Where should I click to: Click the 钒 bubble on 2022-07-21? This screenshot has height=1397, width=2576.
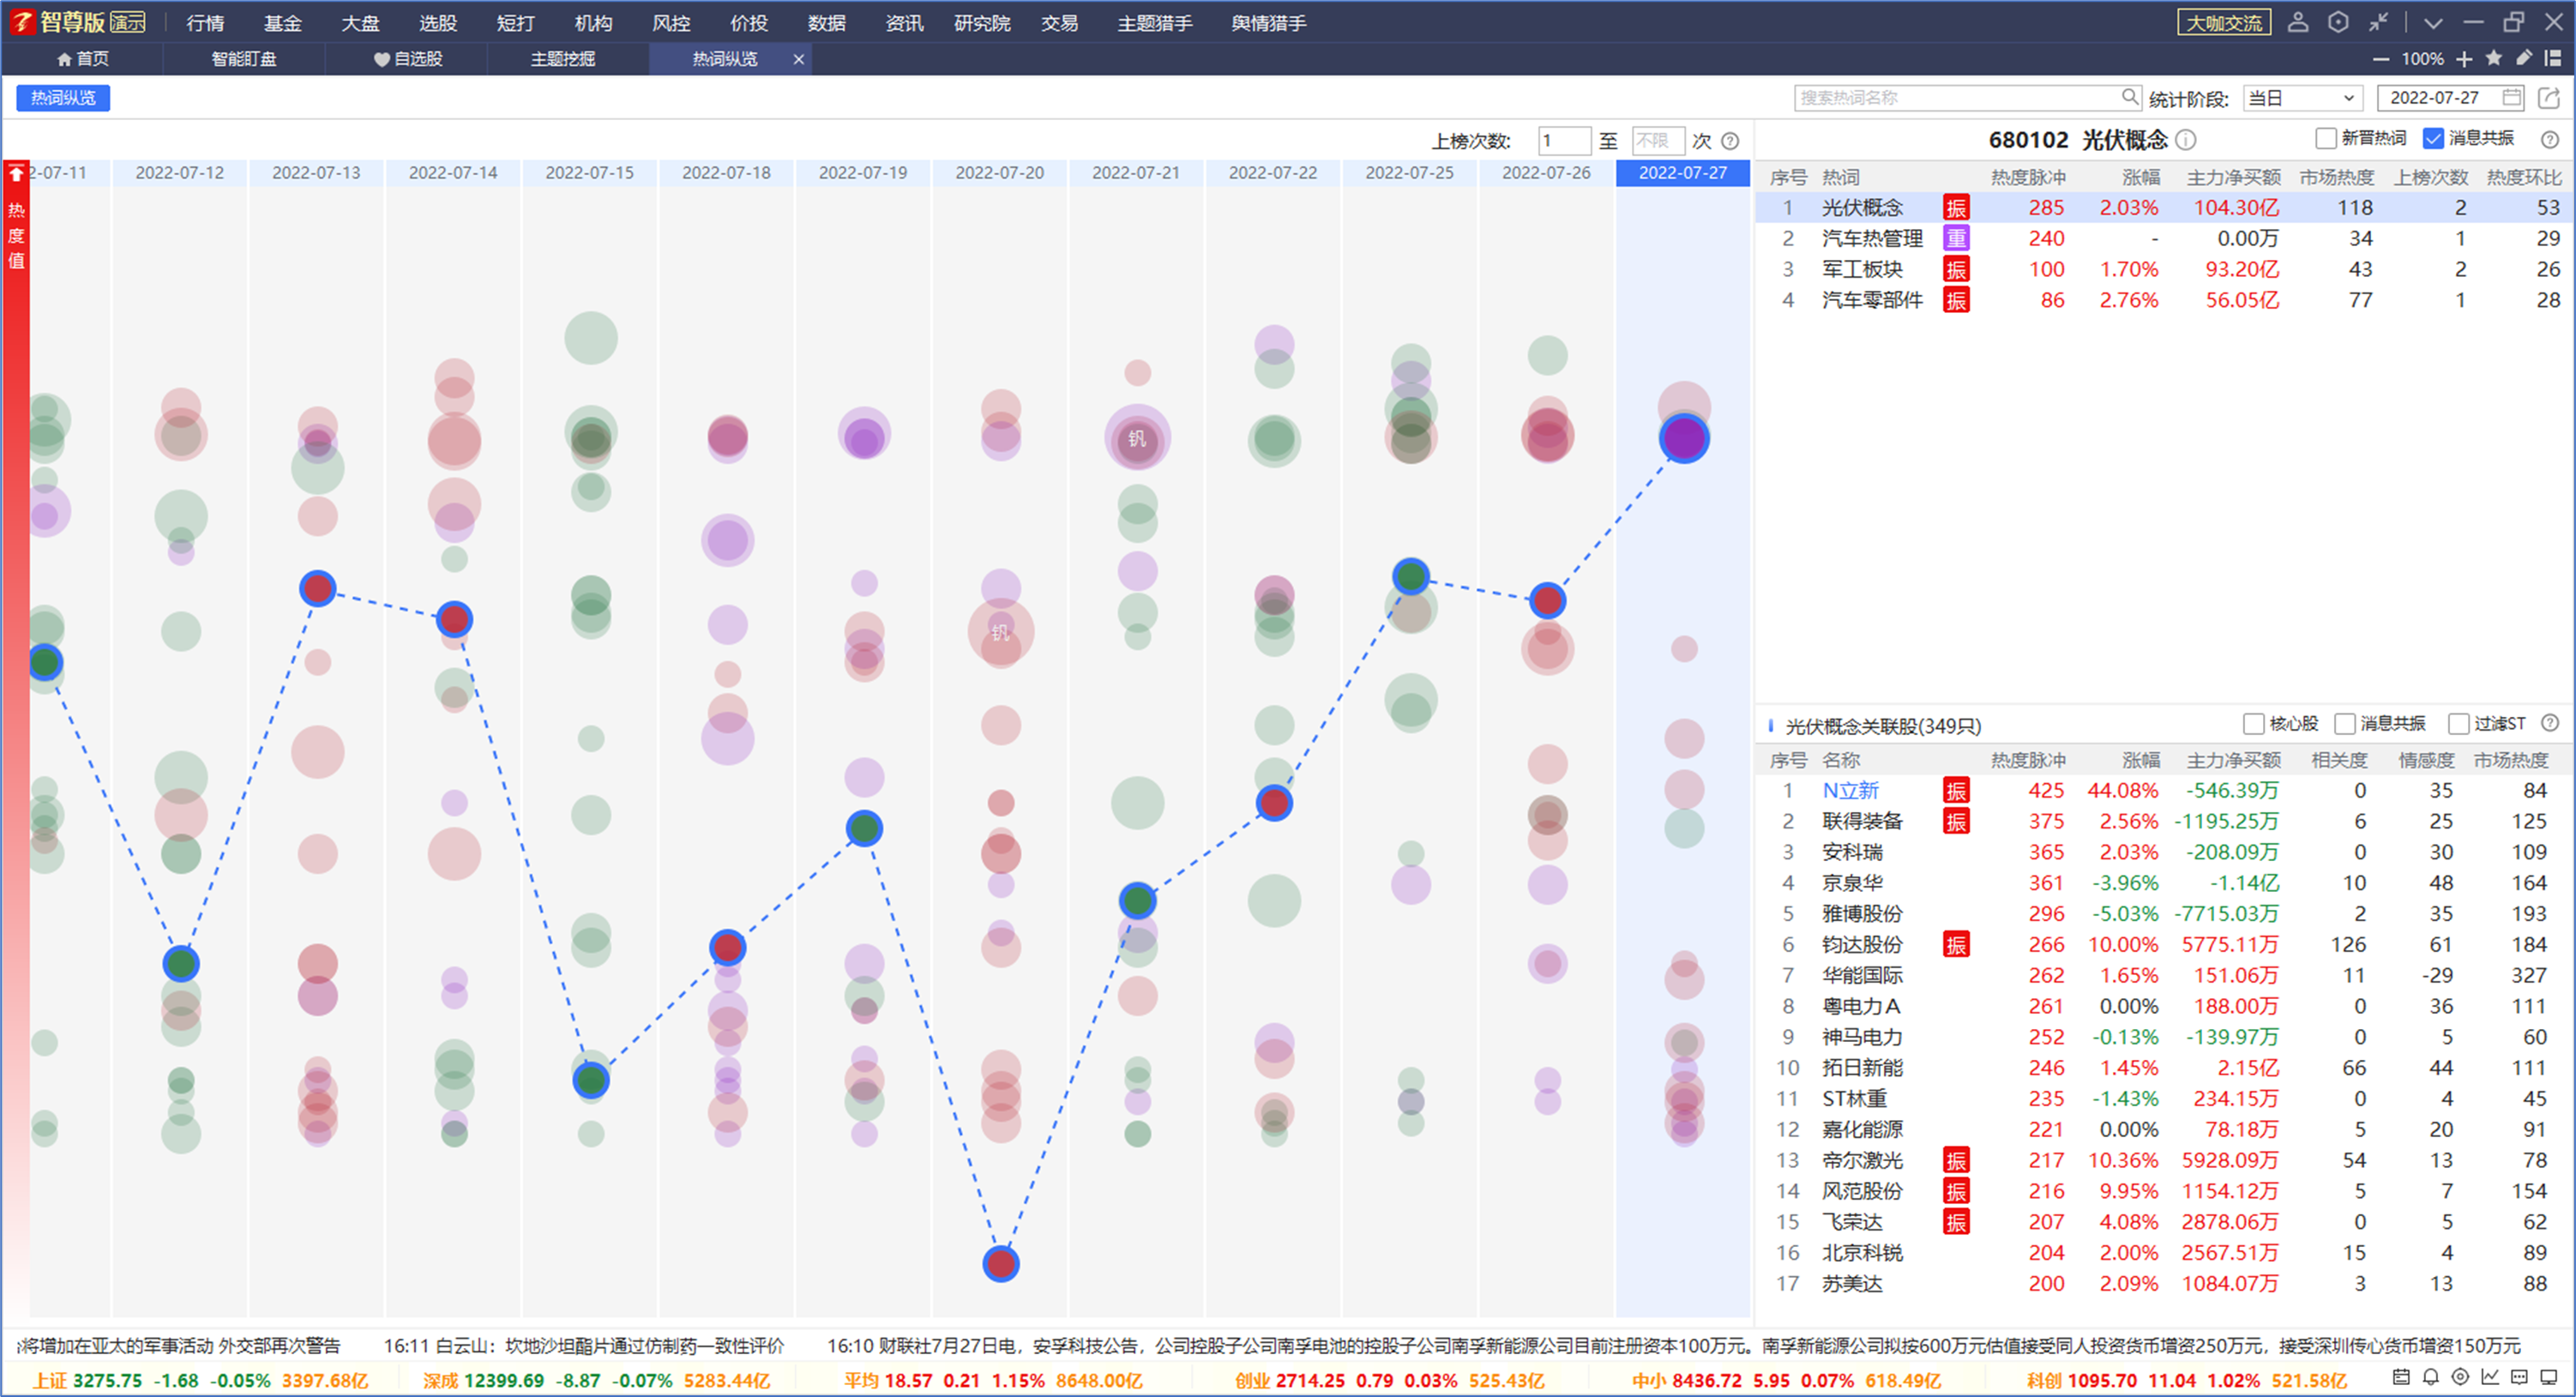[x=1137, y=439]
